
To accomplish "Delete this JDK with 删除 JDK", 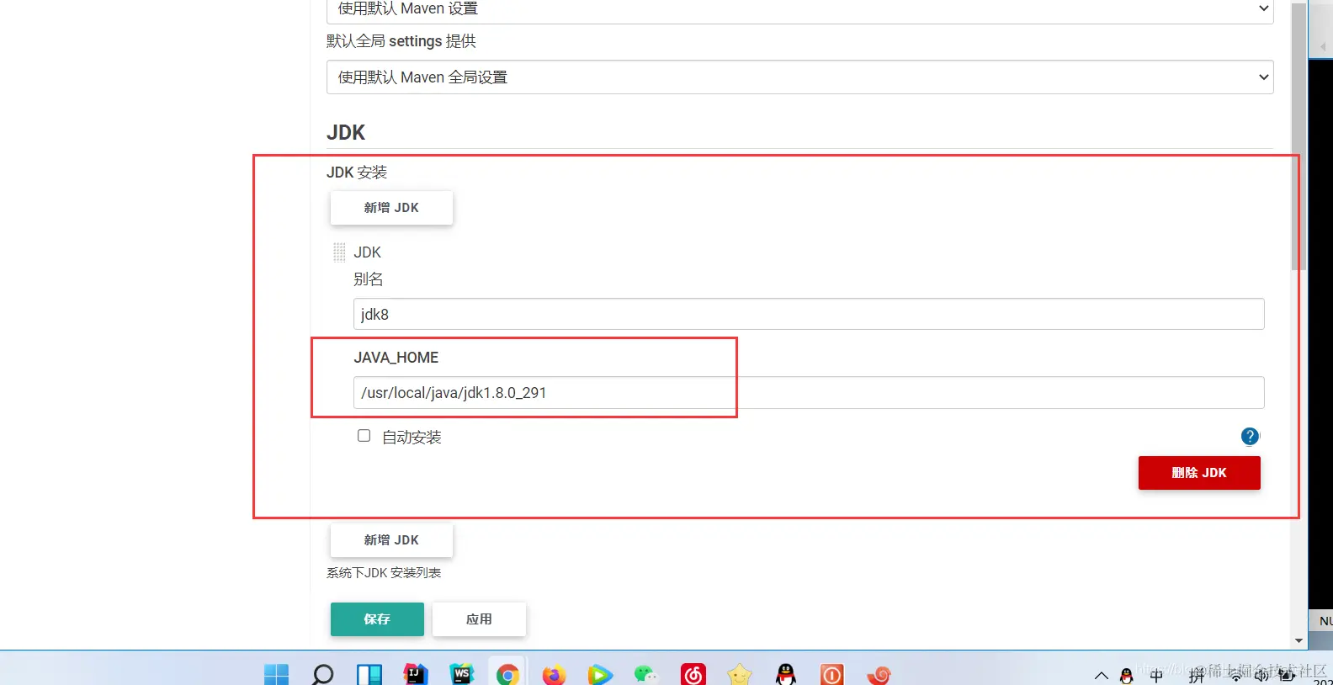I will (x=1199, y=473).
